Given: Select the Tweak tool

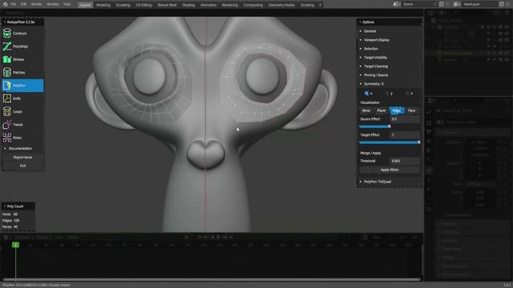Looking at the screenshot, I should click(x=22, y=125).
